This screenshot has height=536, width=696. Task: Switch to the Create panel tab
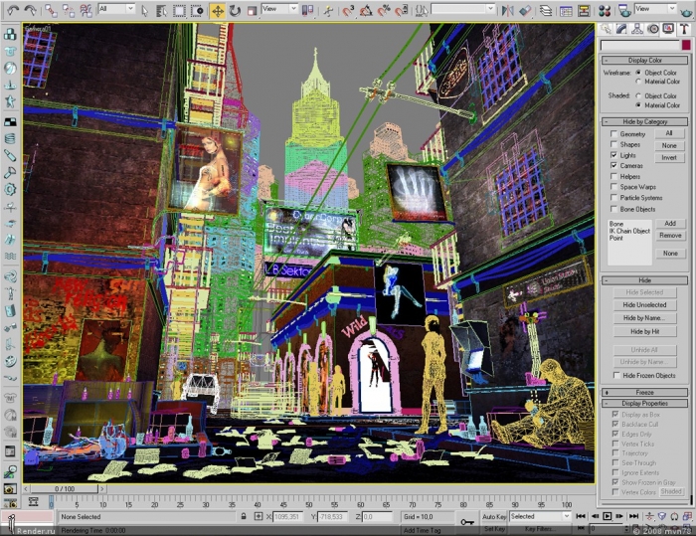tap(606, 29)
